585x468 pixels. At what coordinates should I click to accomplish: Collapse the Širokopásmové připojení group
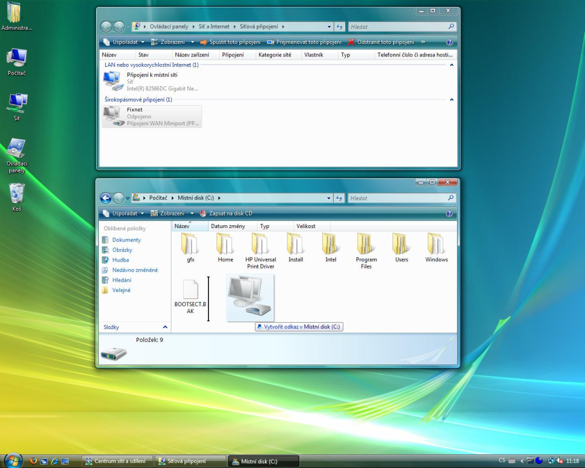[x=451, y=99]
